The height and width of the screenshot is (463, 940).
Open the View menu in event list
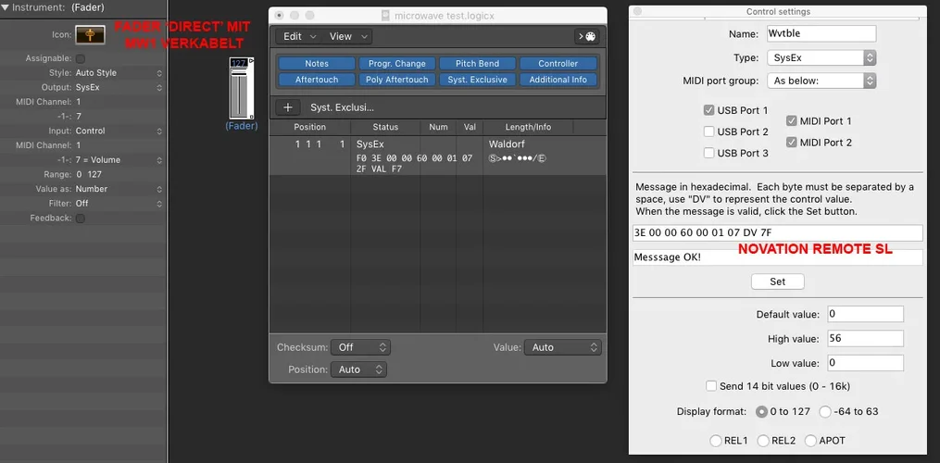(347, 37)
